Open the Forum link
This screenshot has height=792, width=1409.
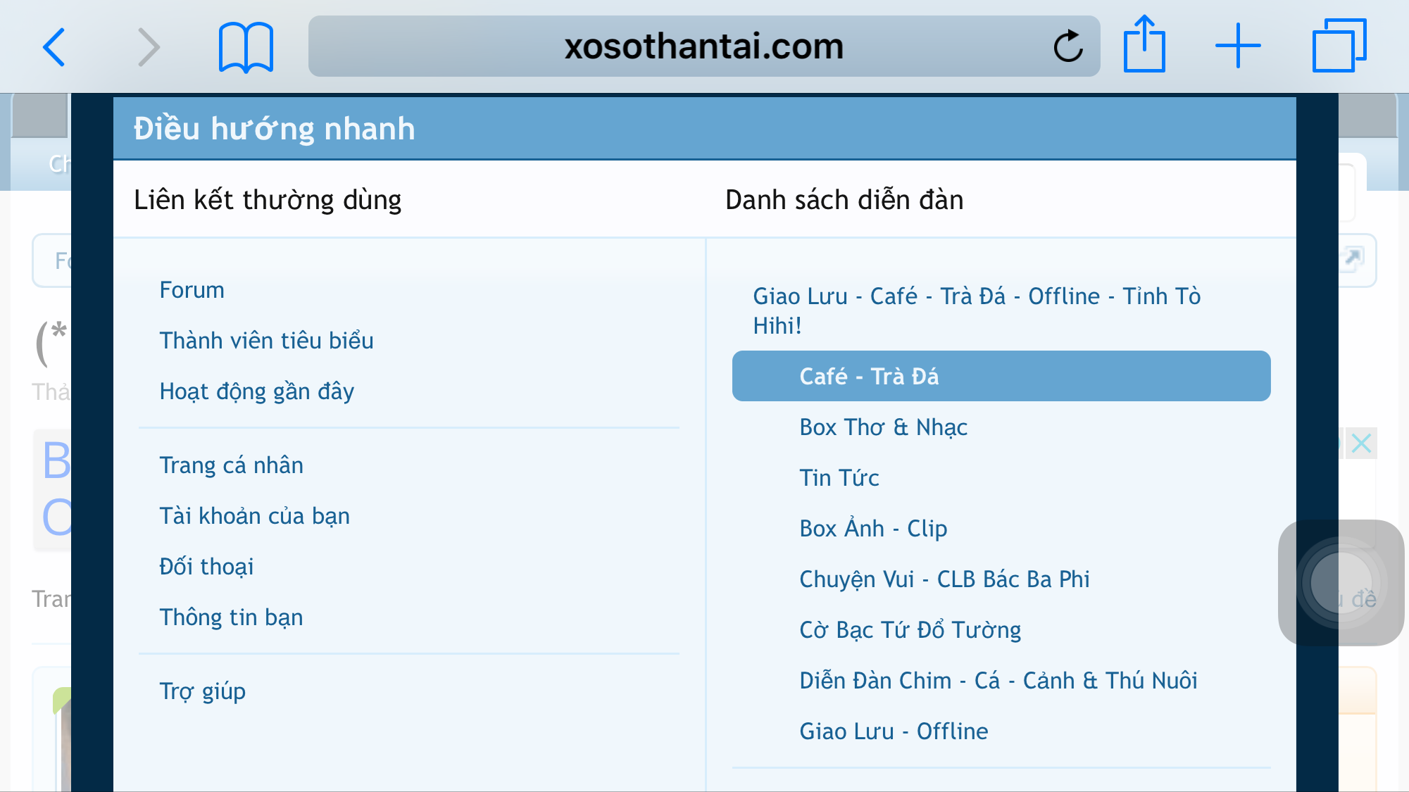click(192, 290)
